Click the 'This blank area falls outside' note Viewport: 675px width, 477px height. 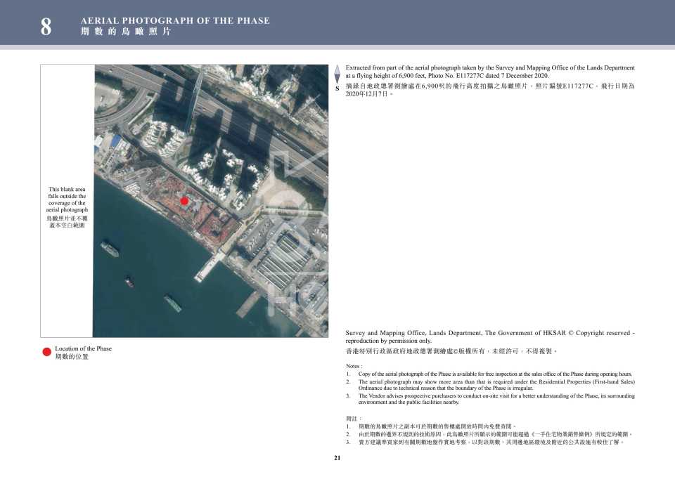click(67, 200)
